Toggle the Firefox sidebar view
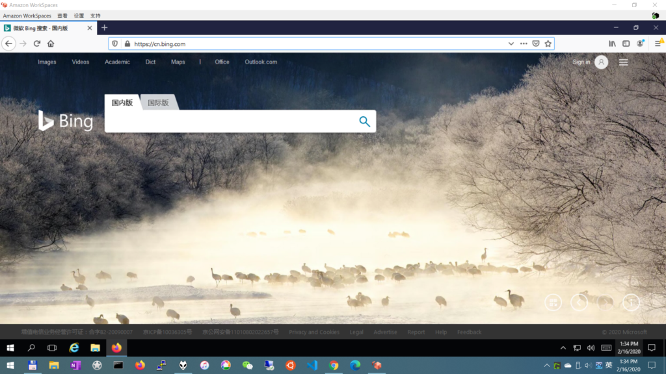 click(626, 44)
